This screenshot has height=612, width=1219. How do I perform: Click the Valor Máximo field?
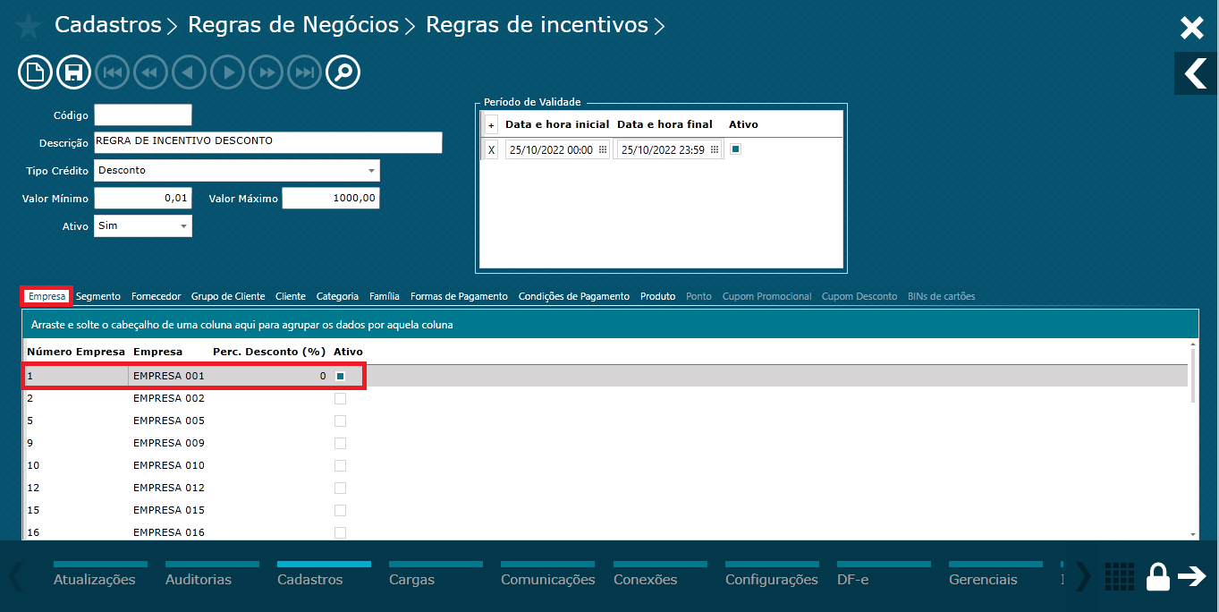click(331, 199)
